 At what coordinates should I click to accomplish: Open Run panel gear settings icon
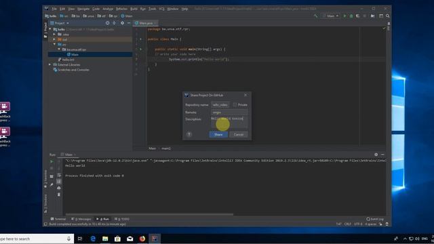pyautogui.click(x=376, y=155)
